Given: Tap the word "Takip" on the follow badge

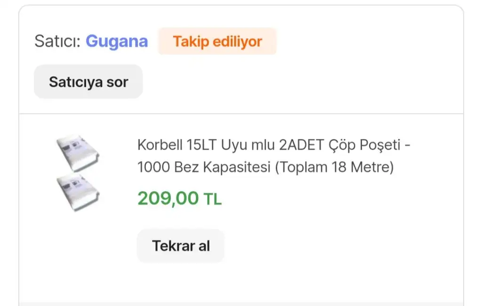Looking at the screenshot, I should tap(190, 41).
